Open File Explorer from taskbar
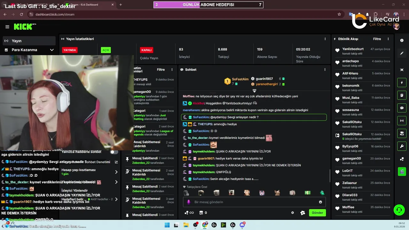 pos(186,225)
